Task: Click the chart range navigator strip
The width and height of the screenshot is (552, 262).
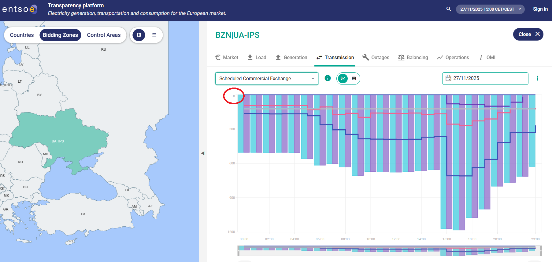Action: click(x=389, y=251)
